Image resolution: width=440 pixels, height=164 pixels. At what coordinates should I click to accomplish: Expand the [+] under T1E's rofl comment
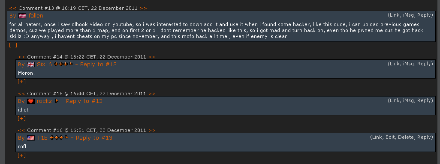(x=21, y=155)
